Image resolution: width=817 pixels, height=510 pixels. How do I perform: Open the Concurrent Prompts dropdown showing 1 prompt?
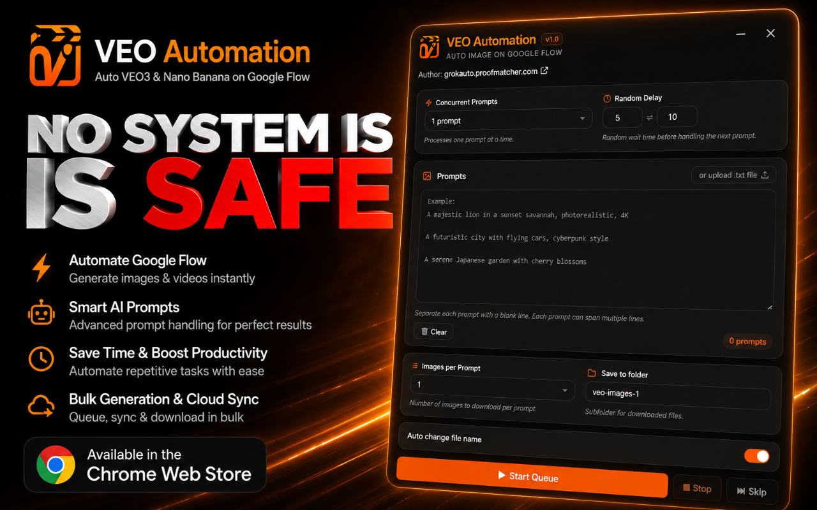(509, 120)
